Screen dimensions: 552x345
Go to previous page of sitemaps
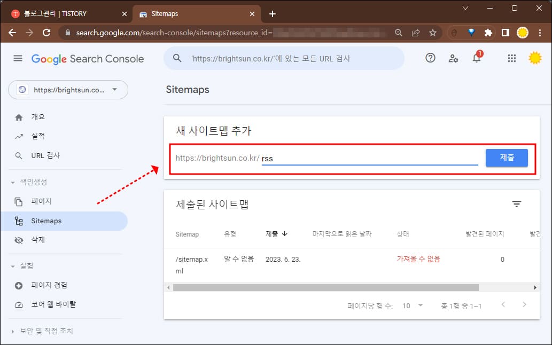coord(503,304)
